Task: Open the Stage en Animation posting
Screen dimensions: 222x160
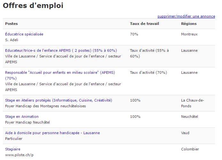Action: [x=22, y=117]
